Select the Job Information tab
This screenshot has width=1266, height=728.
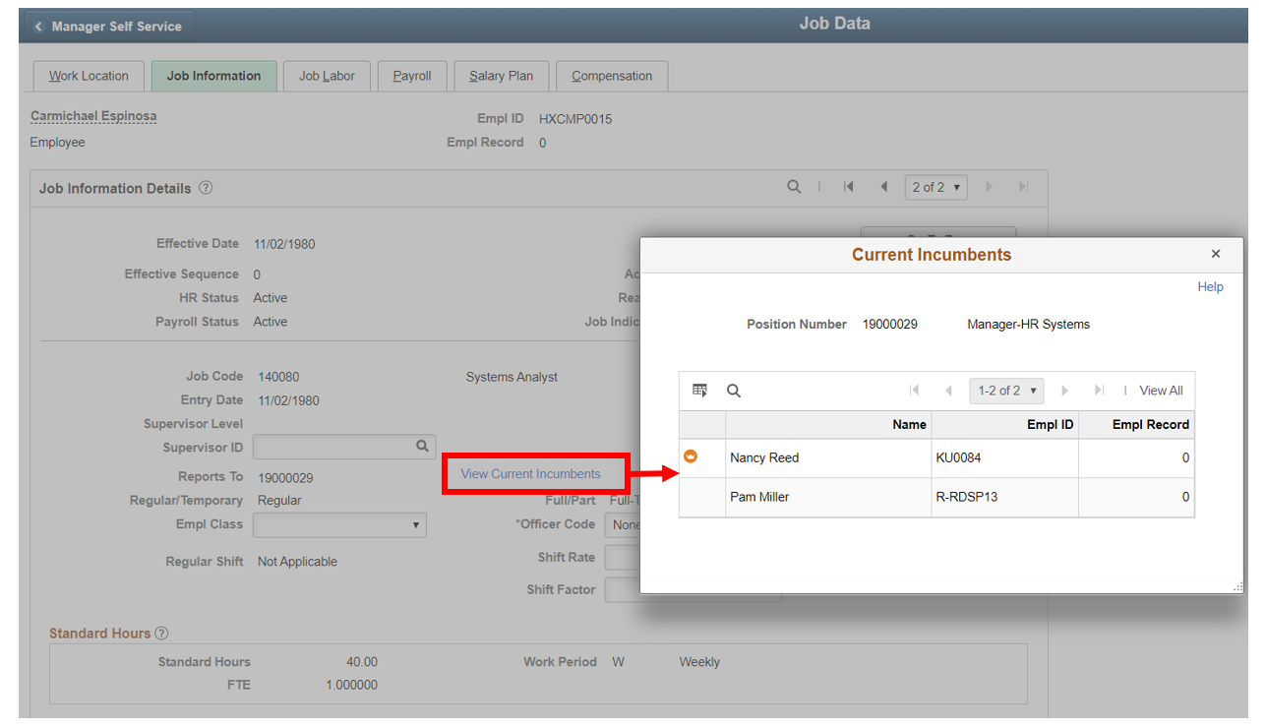pos(213,76)
